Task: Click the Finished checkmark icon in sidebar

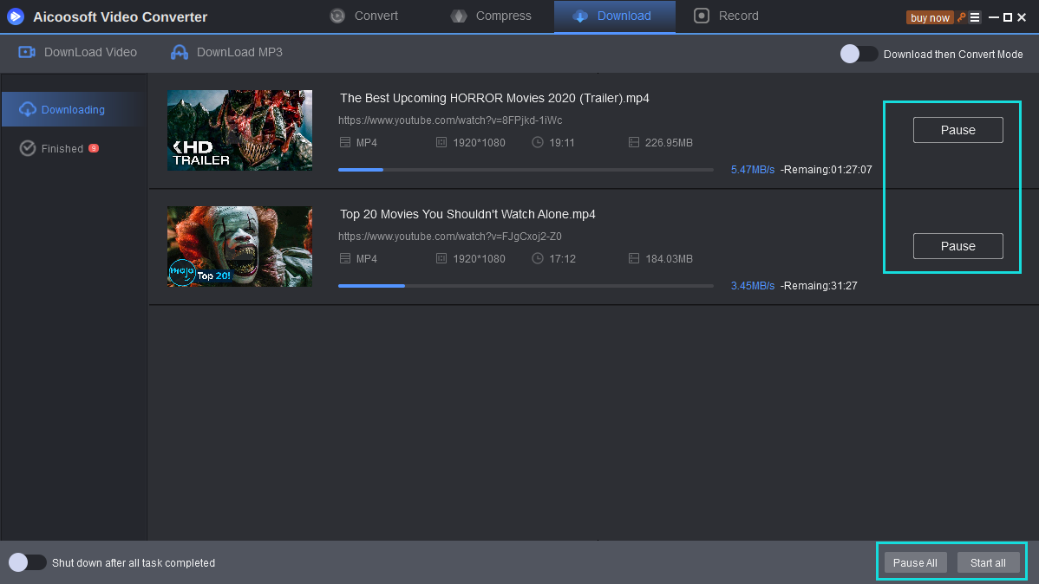Action: coord(27,148)
